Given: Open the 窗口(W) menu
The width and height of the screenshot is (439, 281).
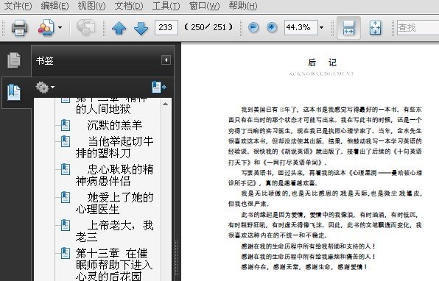Looking at the screenshot, I should point(204,6).
